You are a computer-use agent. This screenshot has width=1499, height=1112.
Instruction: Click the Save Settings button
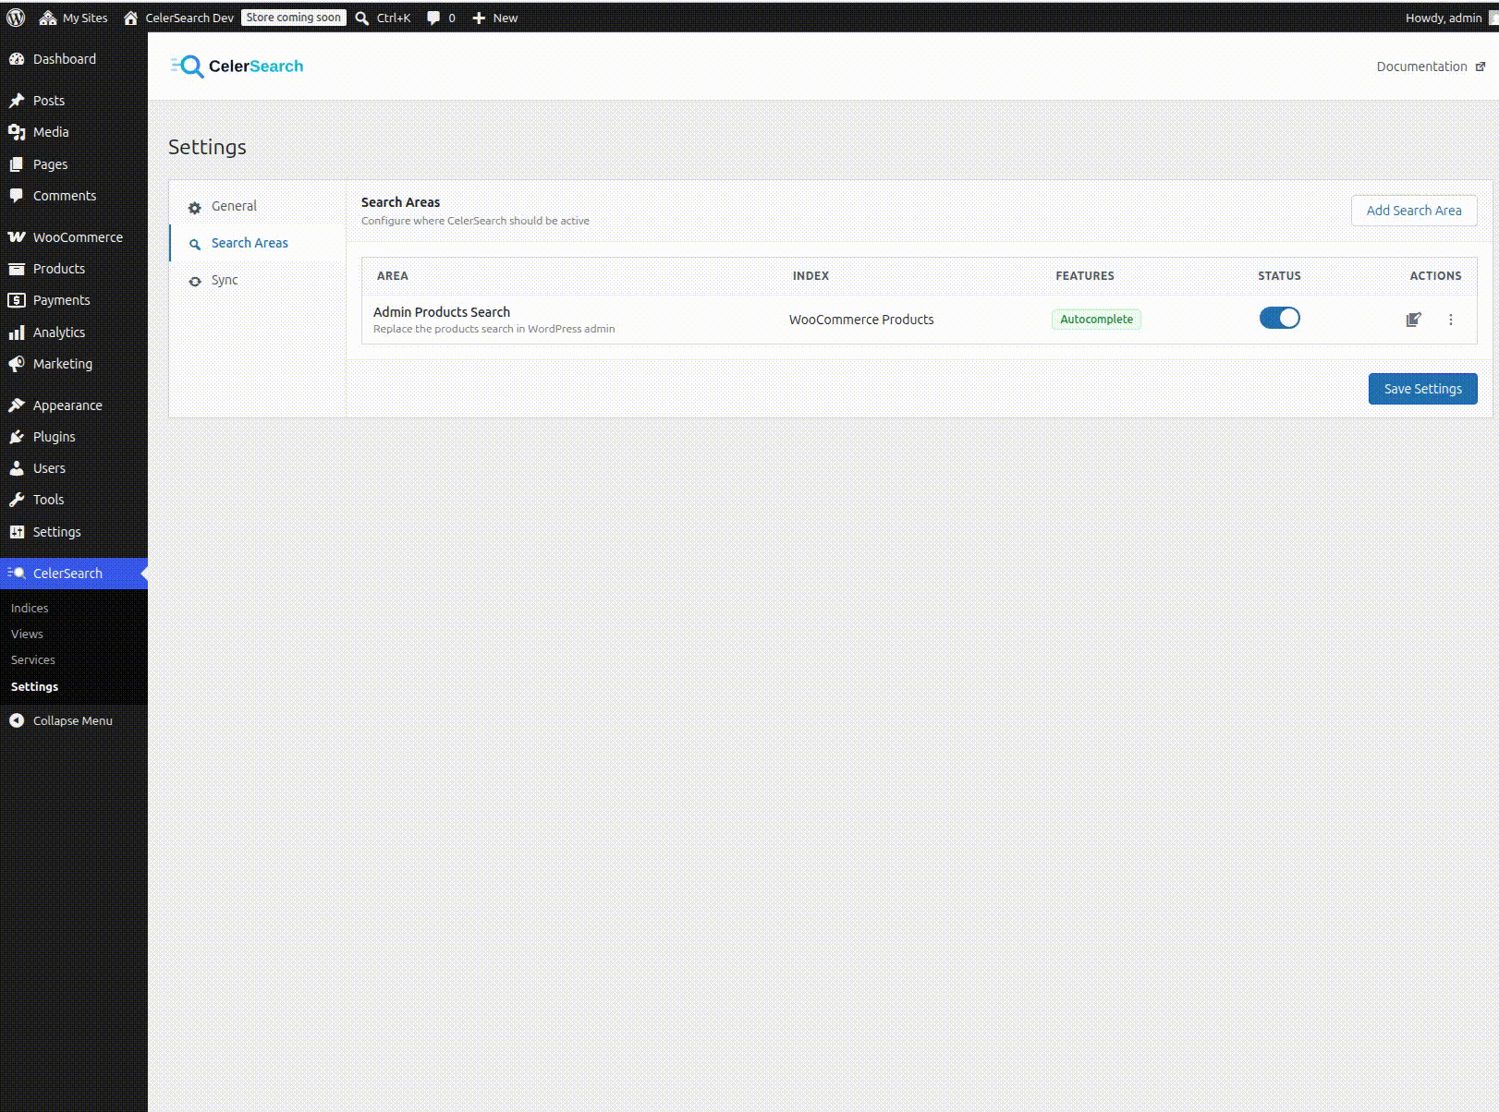pos(1423,389)
